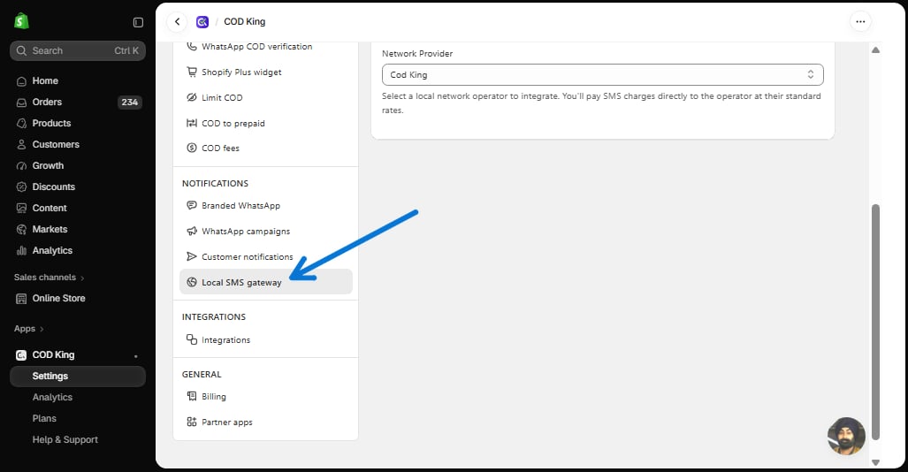The height and width of the screenshot is (472, 908).
Task: Go to the Markets section
Action: pos(50,229)
